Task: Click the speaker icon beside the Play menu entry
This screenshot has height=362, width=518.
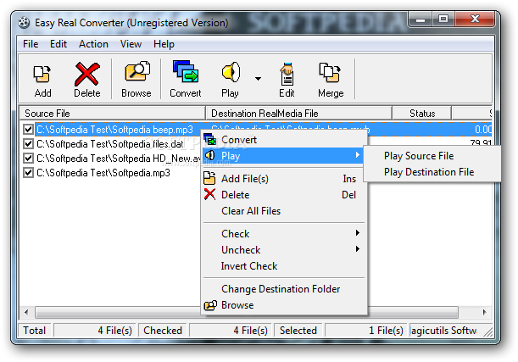Action: click(x=209, y=155)
